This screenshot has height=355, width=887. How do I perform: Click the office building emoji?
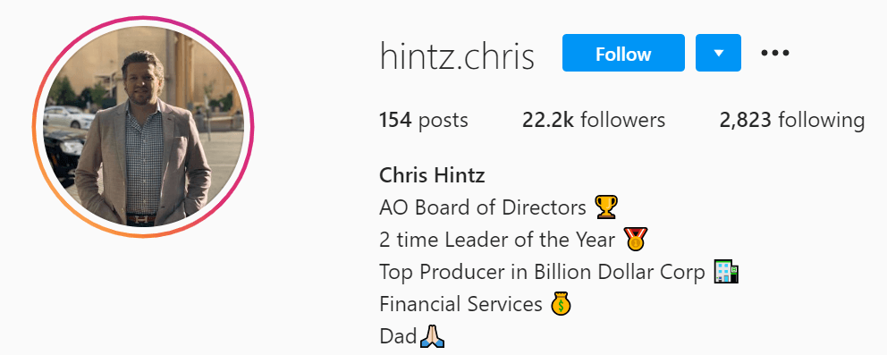click(x=726, y=272)
